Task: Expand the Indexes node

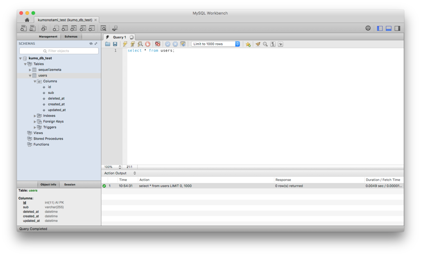Action: point(35,116)
